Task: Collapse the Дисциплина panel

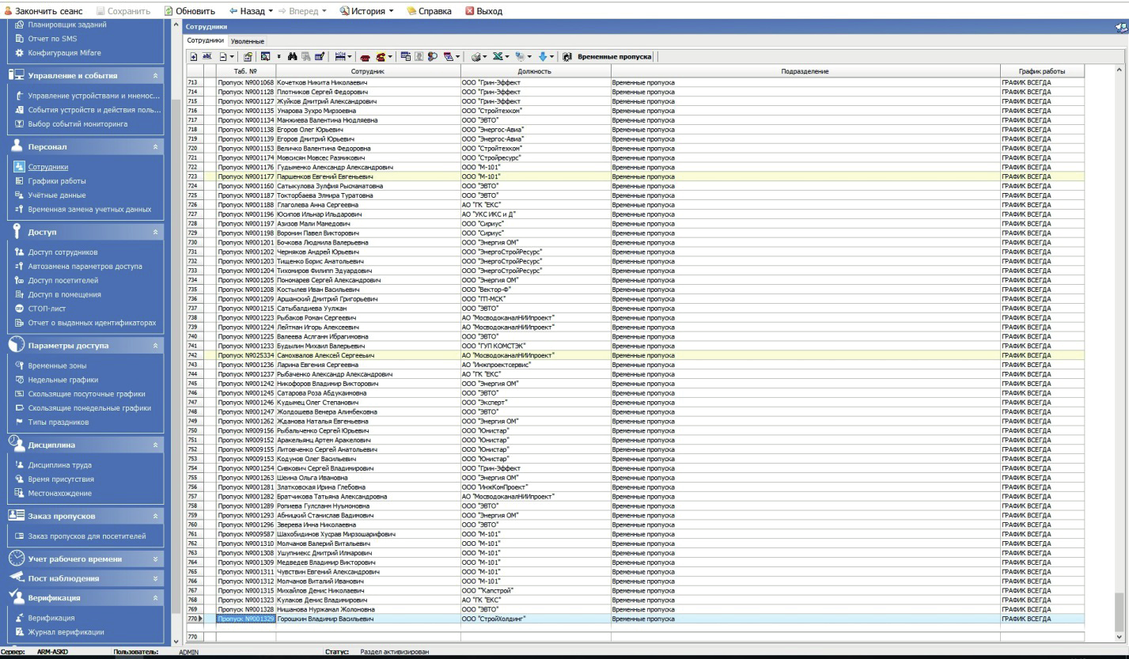Action: tap(155, 445)
